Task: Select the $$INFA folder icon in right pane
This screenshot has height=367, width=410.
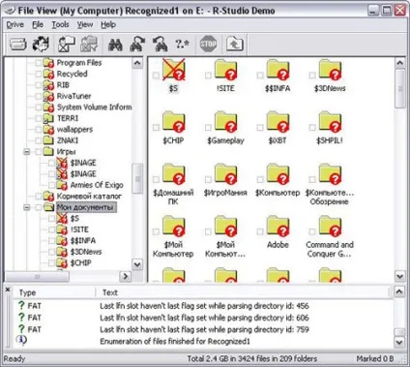Action: click(278, 70)
